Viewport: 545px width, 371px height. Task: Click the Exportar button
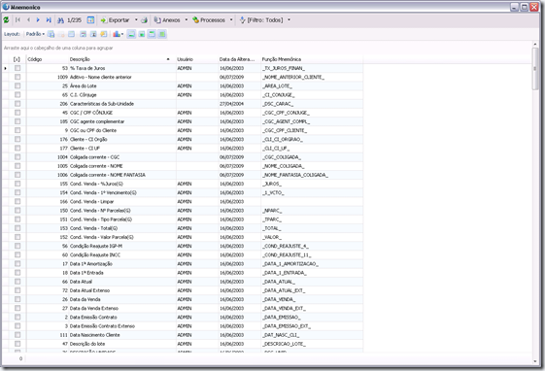point(115,20)
